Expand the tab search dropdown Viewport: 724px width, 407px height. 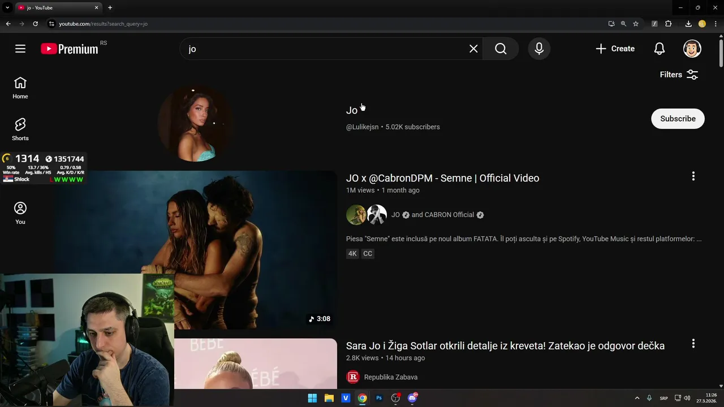[7, 7]
